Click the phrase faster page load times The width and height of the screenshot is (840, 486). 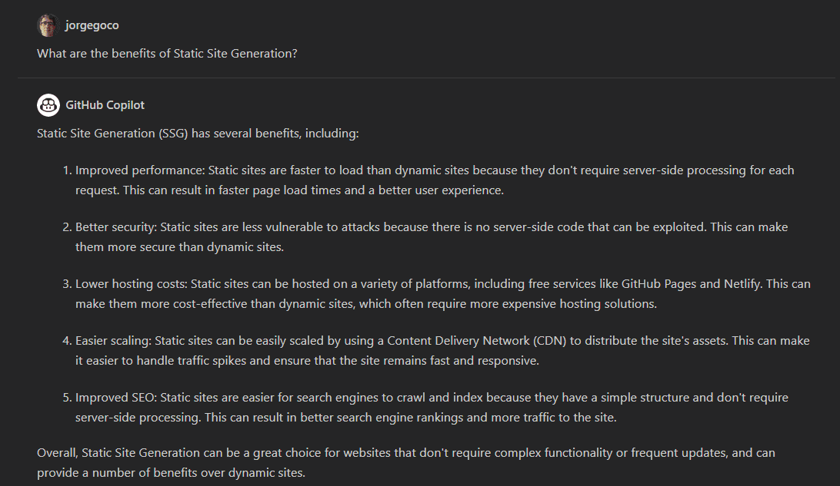click(278, 190)
